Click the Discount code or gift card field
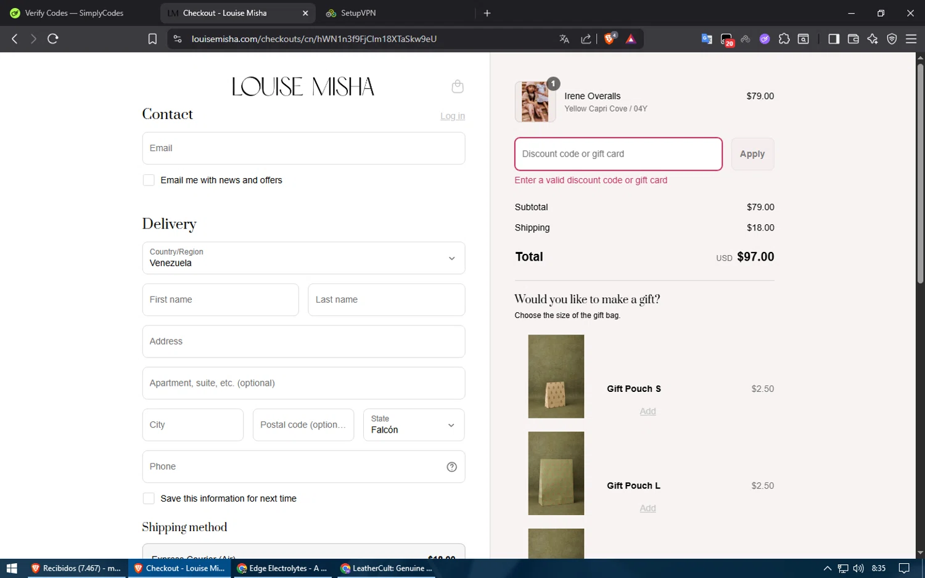Image resolution: width=925 pixels, height=578 pixels. [x=618, y=154]
